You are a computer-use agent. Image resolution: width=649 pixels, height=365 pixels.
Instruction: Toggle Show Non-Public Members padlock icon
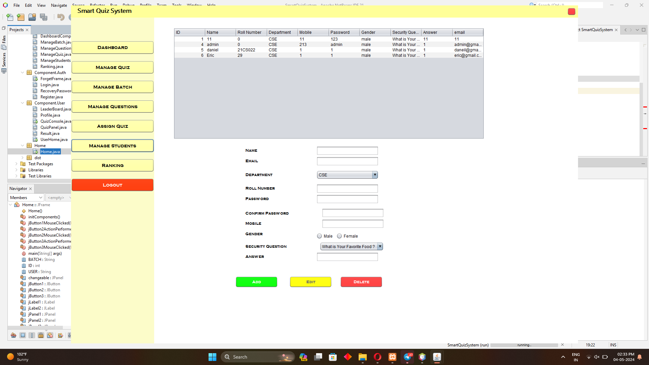pos(41,335)
